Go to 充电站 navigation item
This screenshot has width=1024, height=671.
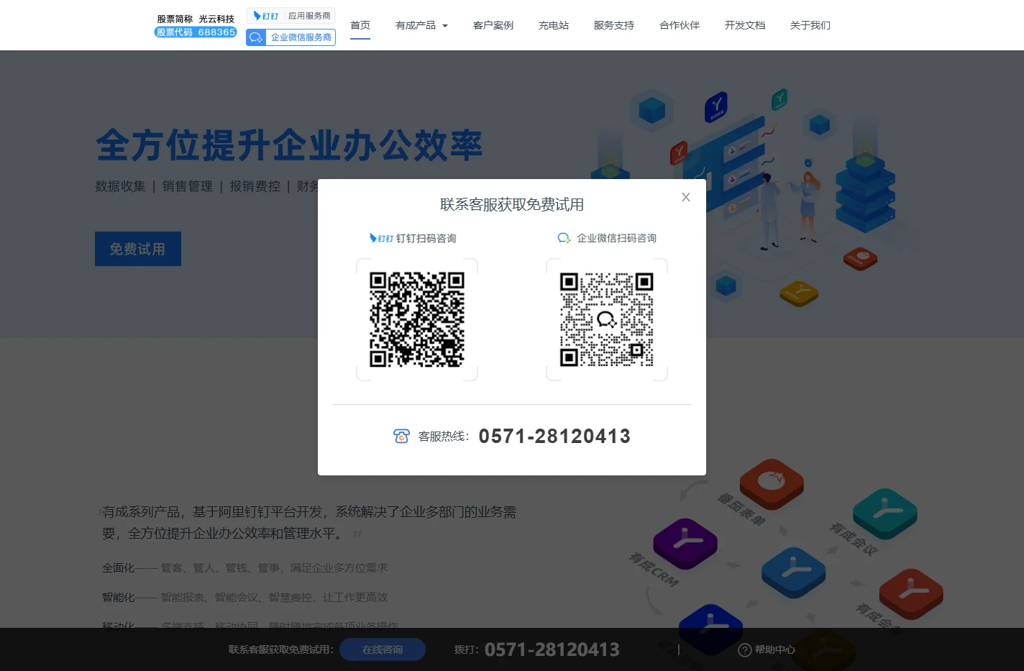554,25
